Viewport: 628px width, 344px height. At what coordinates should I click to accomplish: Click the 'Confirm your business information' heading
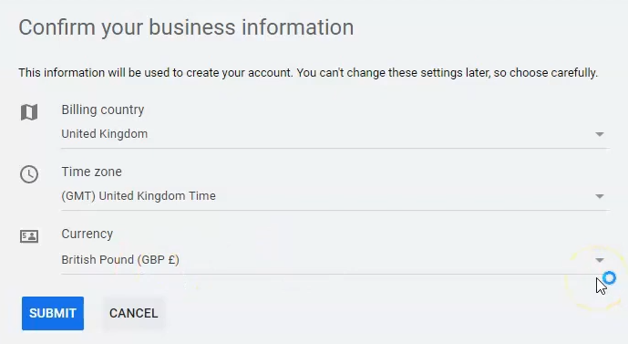(x=186, y=27)
